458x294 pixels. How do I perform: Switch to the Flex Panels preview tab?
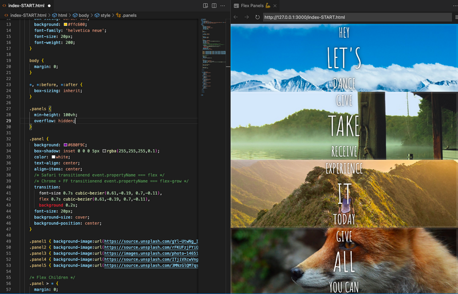coord(252,5)
